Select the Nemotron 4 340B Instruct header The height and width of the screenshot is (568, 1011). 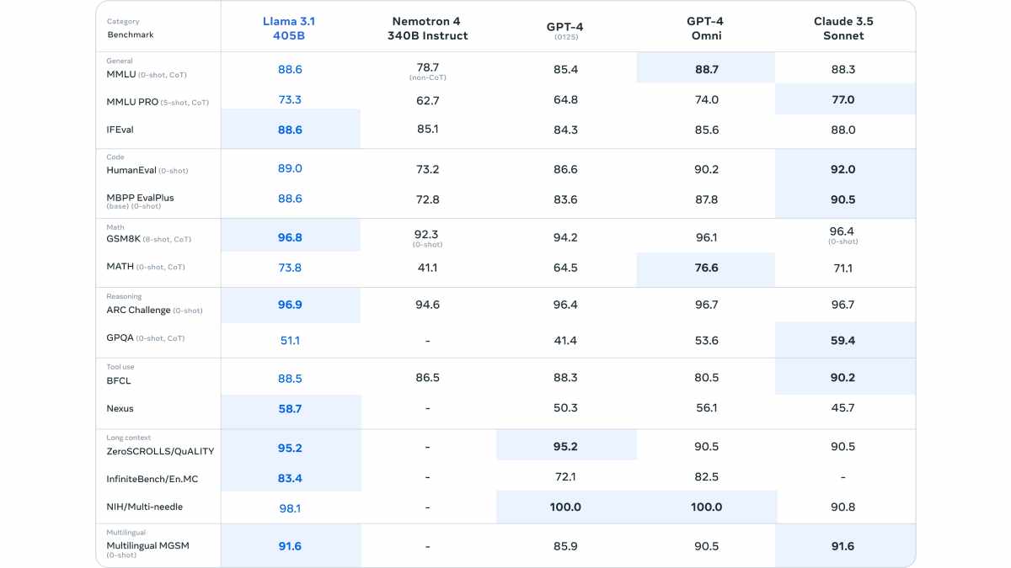click(x=427, y=28)
